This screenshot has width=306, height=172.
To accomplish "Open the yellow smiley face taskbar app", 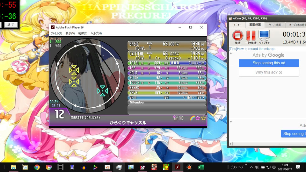I will pyautogui.click(x=166, y=167).
